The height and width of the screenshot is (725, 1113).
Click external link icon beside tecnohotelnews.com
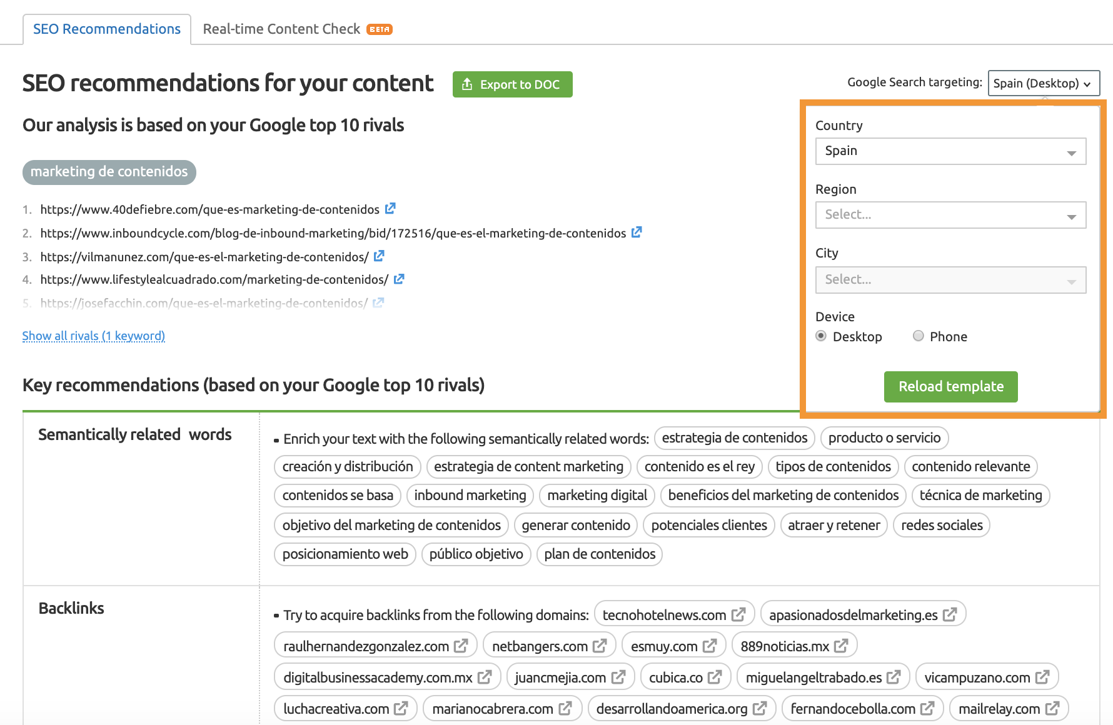738,615
